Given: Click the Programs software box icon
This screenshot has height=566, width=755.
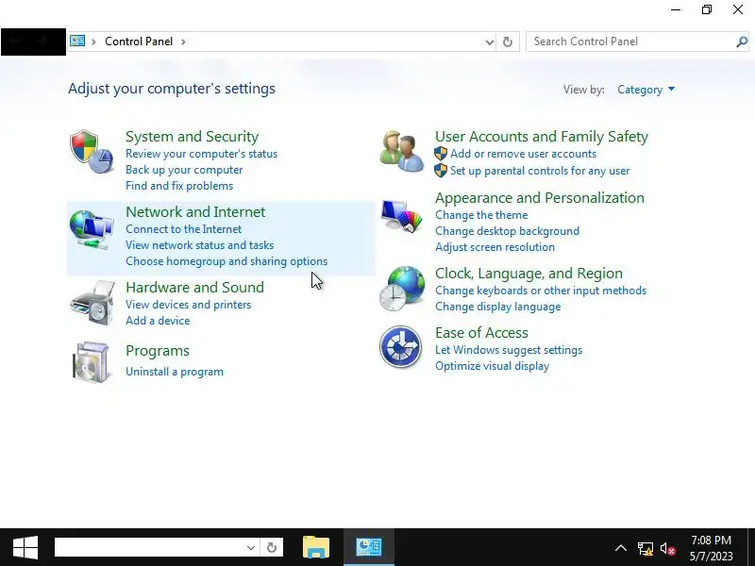Looking at the screenshot, I should [x=91, y=362].
